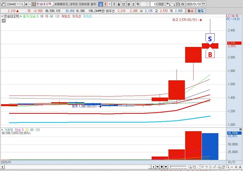The height and width of the screenshot is (171, 243).
Task: Click the stock code search magnifier icon
Action: (x=22, y=4)
